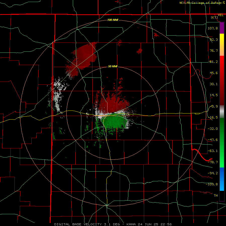The height and width of the screenshot is (226, 226).
Task: Click the 92.3 scale value
Action: pyautogui.click(x=214, y=39)
